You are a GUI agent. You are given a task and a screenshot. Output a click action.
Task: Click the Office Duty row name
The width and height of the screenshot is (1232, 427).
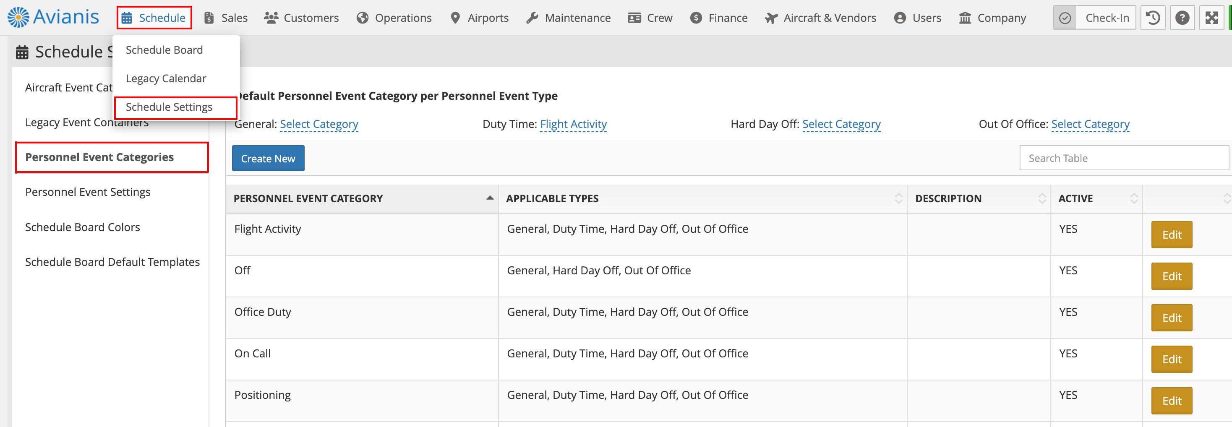point(263,312)
